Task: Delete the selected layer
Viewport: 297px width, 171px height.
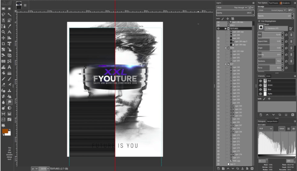Action: (252, 168)
